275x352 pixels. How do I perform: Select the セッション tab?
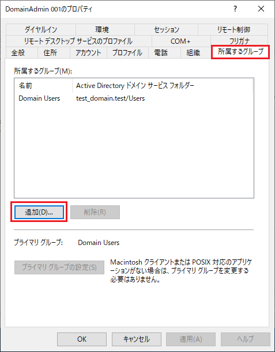166,29
